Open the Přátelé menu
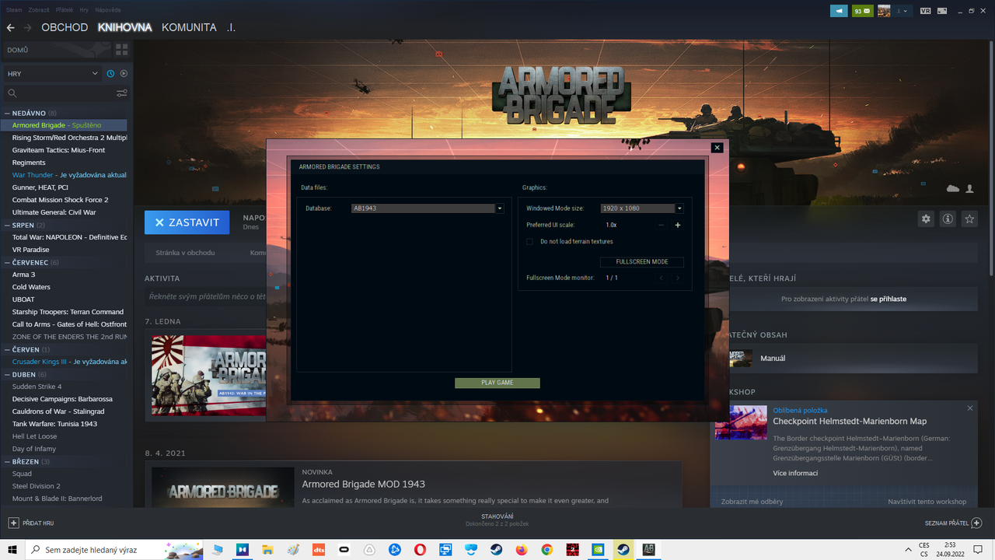Image resolution: width=995 pixels, height=560 pixels. pyautogui.click(x=65, y=10)
